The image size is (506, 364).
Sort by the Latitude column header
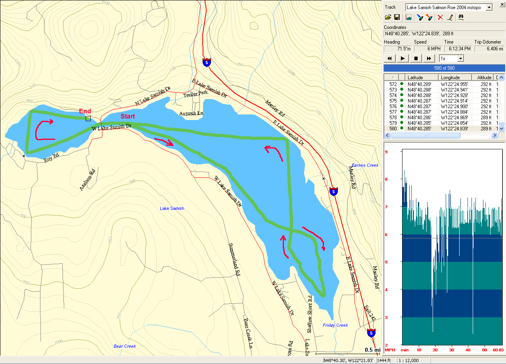[422, 78]
